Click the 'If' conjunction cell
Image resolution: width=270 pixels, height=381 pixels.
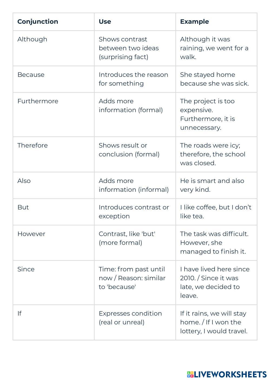coord(19,313)
